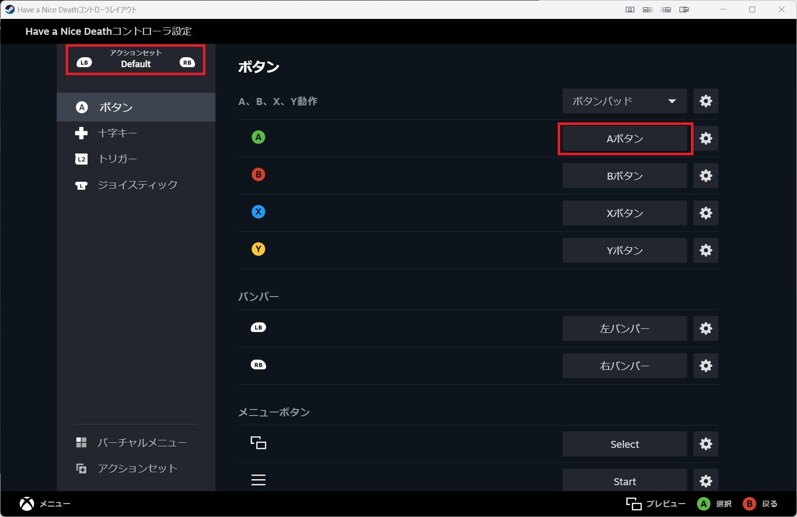Click the バンパー section heading

258,297
